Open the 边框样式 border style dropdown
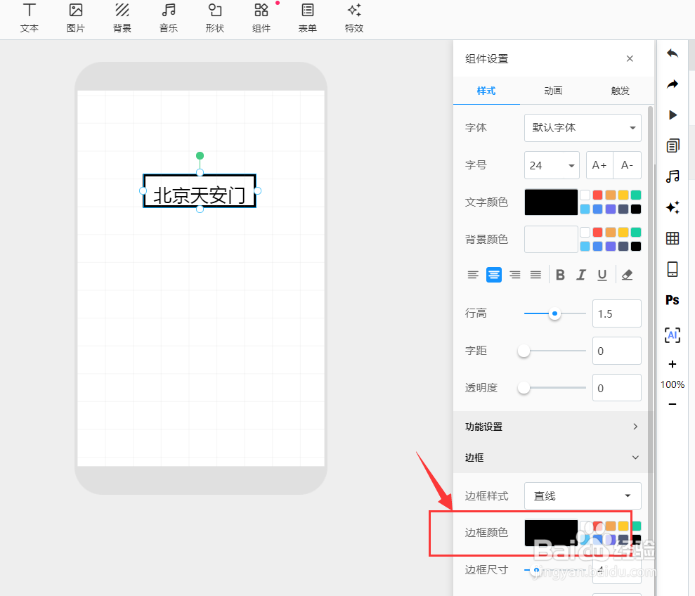 [x=583, y=495]
